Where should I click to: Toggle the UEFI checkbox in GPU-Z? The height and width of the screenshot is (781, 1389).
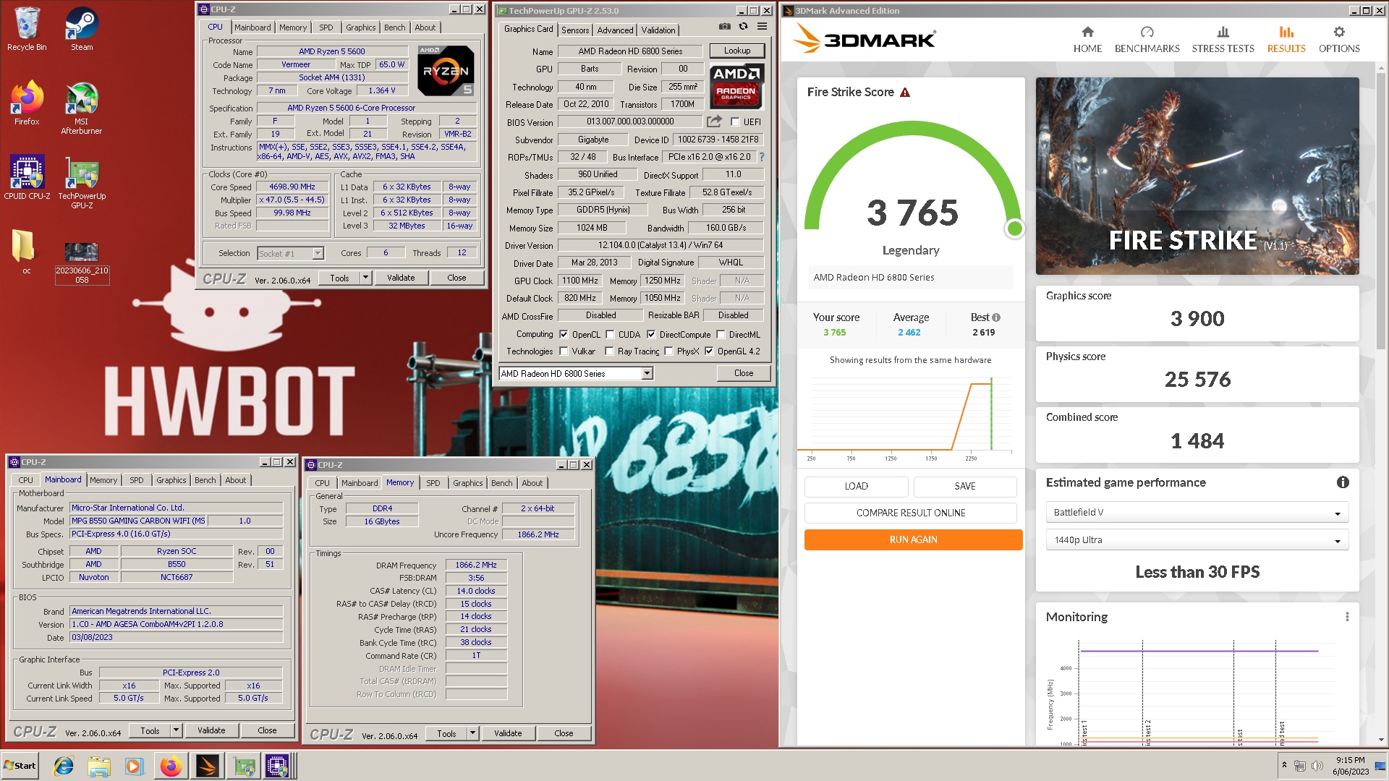[735, 122]
